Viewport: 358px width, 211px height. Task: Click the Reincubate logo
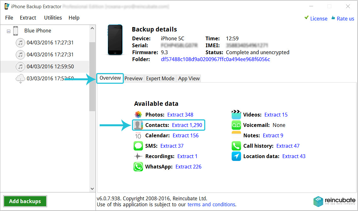point(334,201)
